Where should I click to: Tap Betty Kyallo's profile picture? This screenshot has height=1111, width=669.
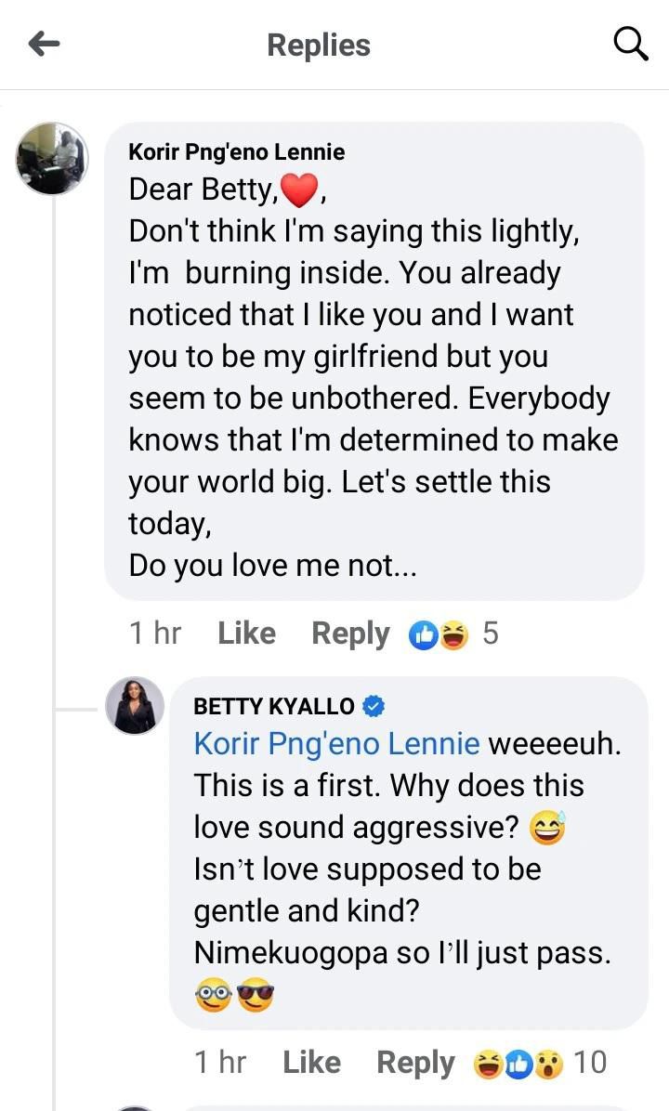point(136,707)
